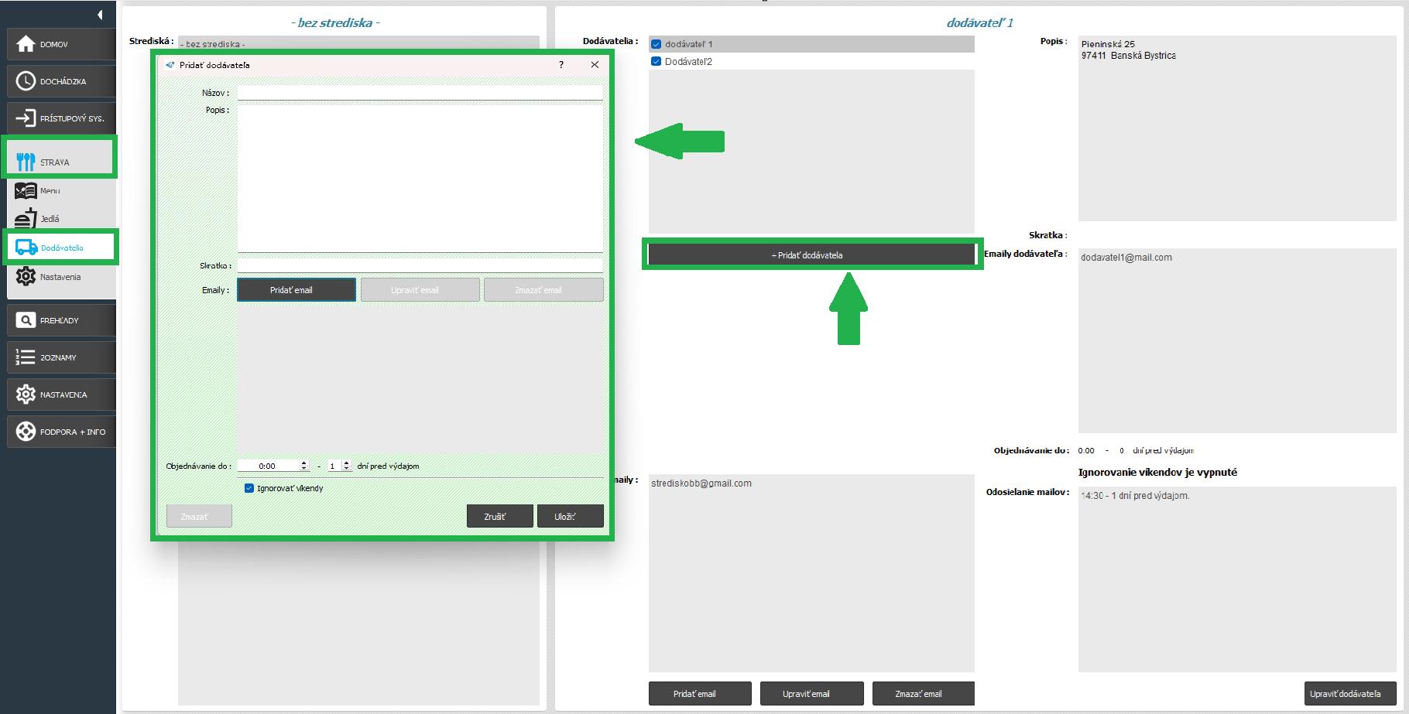Click the Názov input field
This screenshot has width=1409, height=714.
[x=420, y=93]
